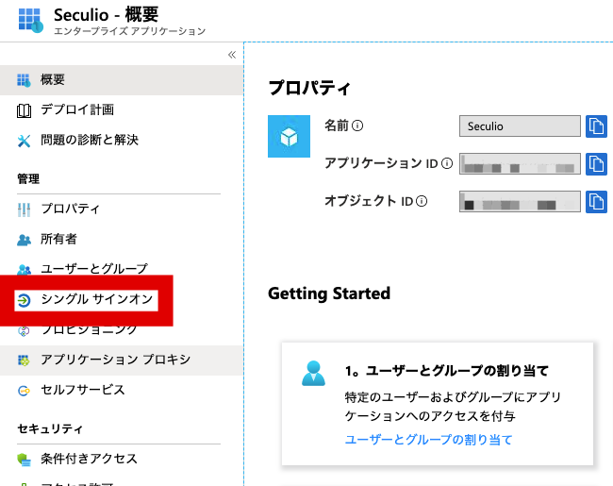Click the 管理 section label
The image size is (613, 486).
(28, 178)
